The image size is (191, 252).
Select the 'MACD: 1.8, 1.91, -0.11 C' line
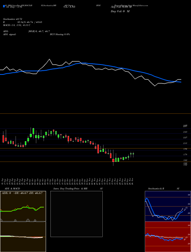point(16,25)
